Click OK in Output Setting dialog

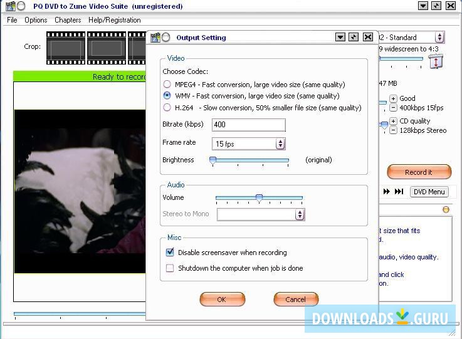(222, 300)
